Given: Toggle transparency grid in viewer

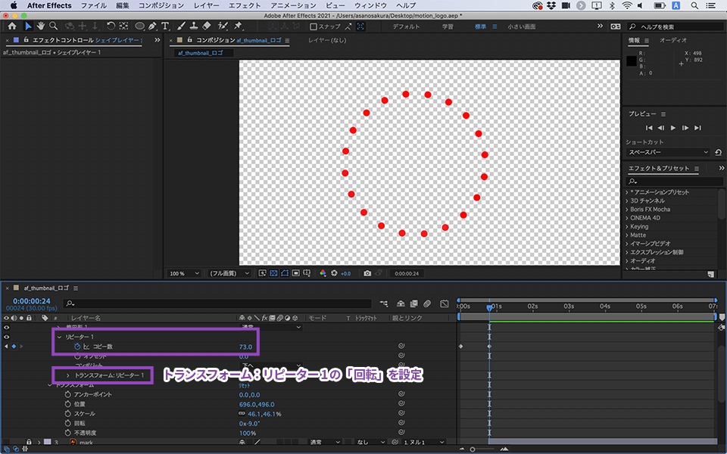Looking at the screenshot, I should 273,273.
